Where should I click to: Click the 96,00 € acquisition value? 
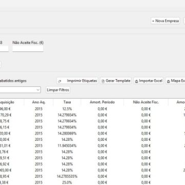pos(5,109)
